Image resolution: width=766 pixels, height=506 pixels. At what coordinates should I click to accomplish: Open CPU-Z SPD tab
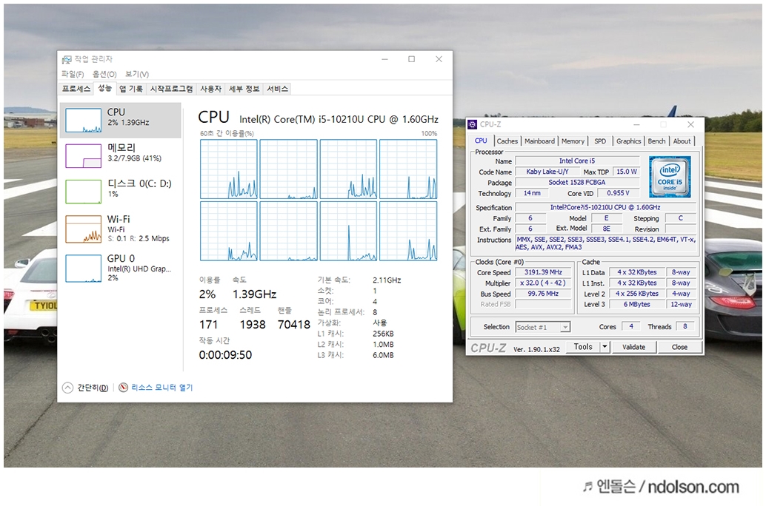coord(600,141)
